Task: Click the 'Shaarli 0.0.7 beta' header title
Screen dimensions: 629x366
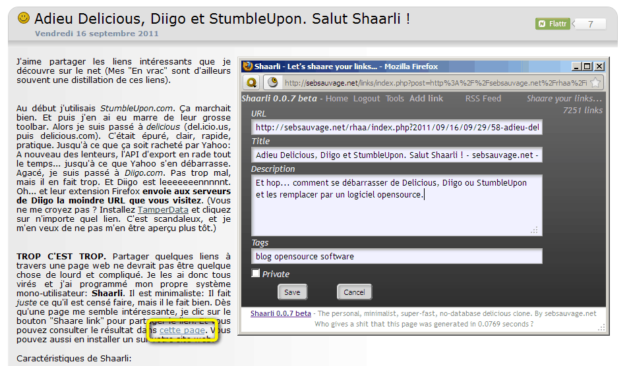Action: point(279,99)
